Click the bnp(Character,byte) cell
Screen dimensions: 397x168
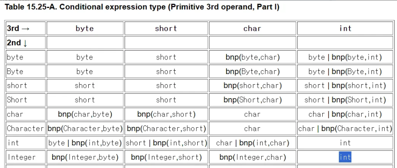pos(85,128)
